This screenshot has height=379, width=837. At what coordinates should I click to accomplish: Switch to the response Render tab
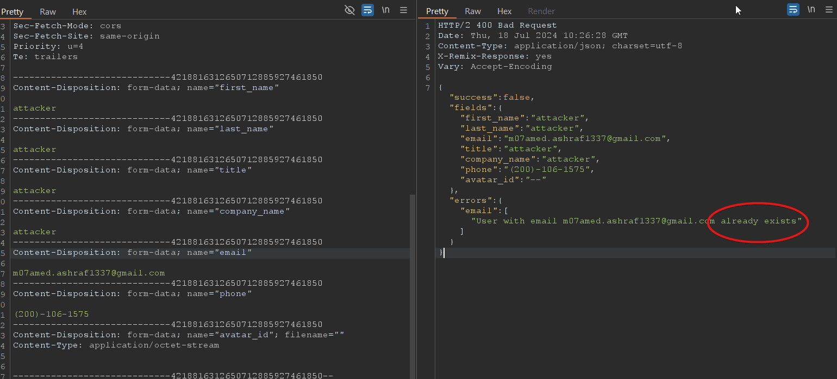coord(541,11)
